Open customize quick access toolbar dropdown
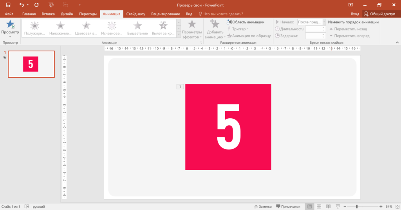Viewport: 401px width, 210px height. click(80, 5)
